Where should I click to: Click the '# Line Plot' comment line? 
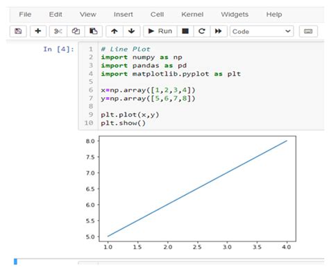coord(126,49)
